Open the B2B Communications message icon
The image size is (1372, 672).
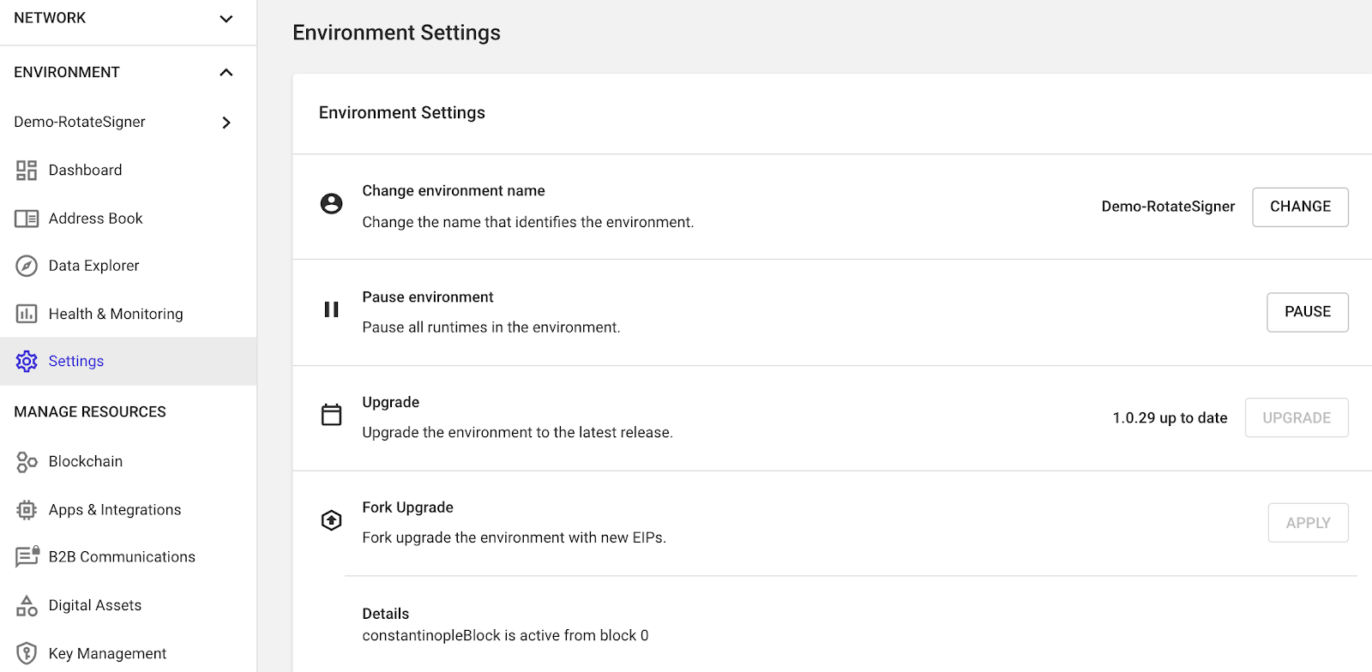click(27, 557)
